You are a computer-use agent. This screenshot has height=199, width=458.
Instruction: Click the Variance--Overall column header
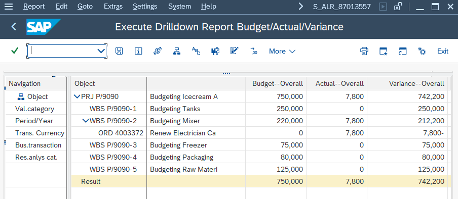pos(407,84)
